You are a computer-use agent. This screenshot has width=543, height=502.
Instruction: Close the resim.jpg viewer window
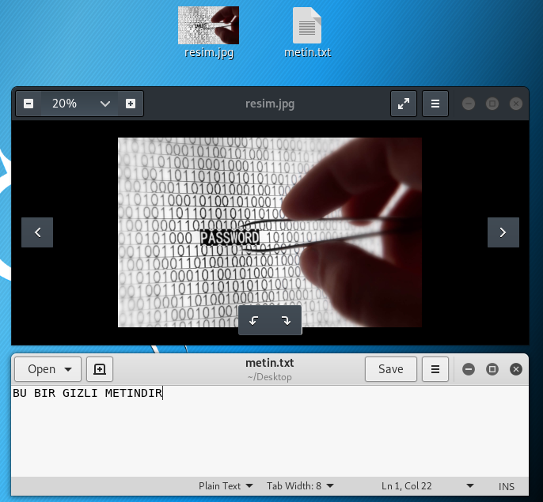tap(516, 104)
